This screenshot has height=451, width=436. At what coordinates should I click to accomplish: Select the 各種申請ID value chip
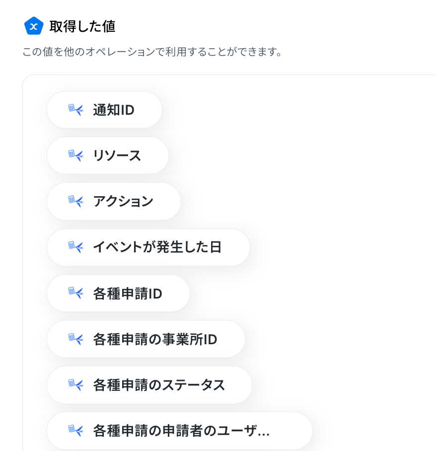point(118,294)
